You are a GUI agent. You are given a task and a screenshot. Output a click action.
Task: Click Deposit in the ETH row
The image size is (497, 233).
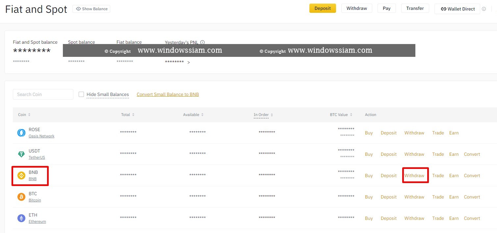click(389, 218)
